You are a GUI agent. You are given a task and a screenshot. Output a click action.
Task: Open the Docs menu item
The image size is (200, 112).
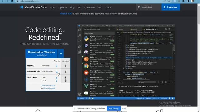tap(53, 7)
